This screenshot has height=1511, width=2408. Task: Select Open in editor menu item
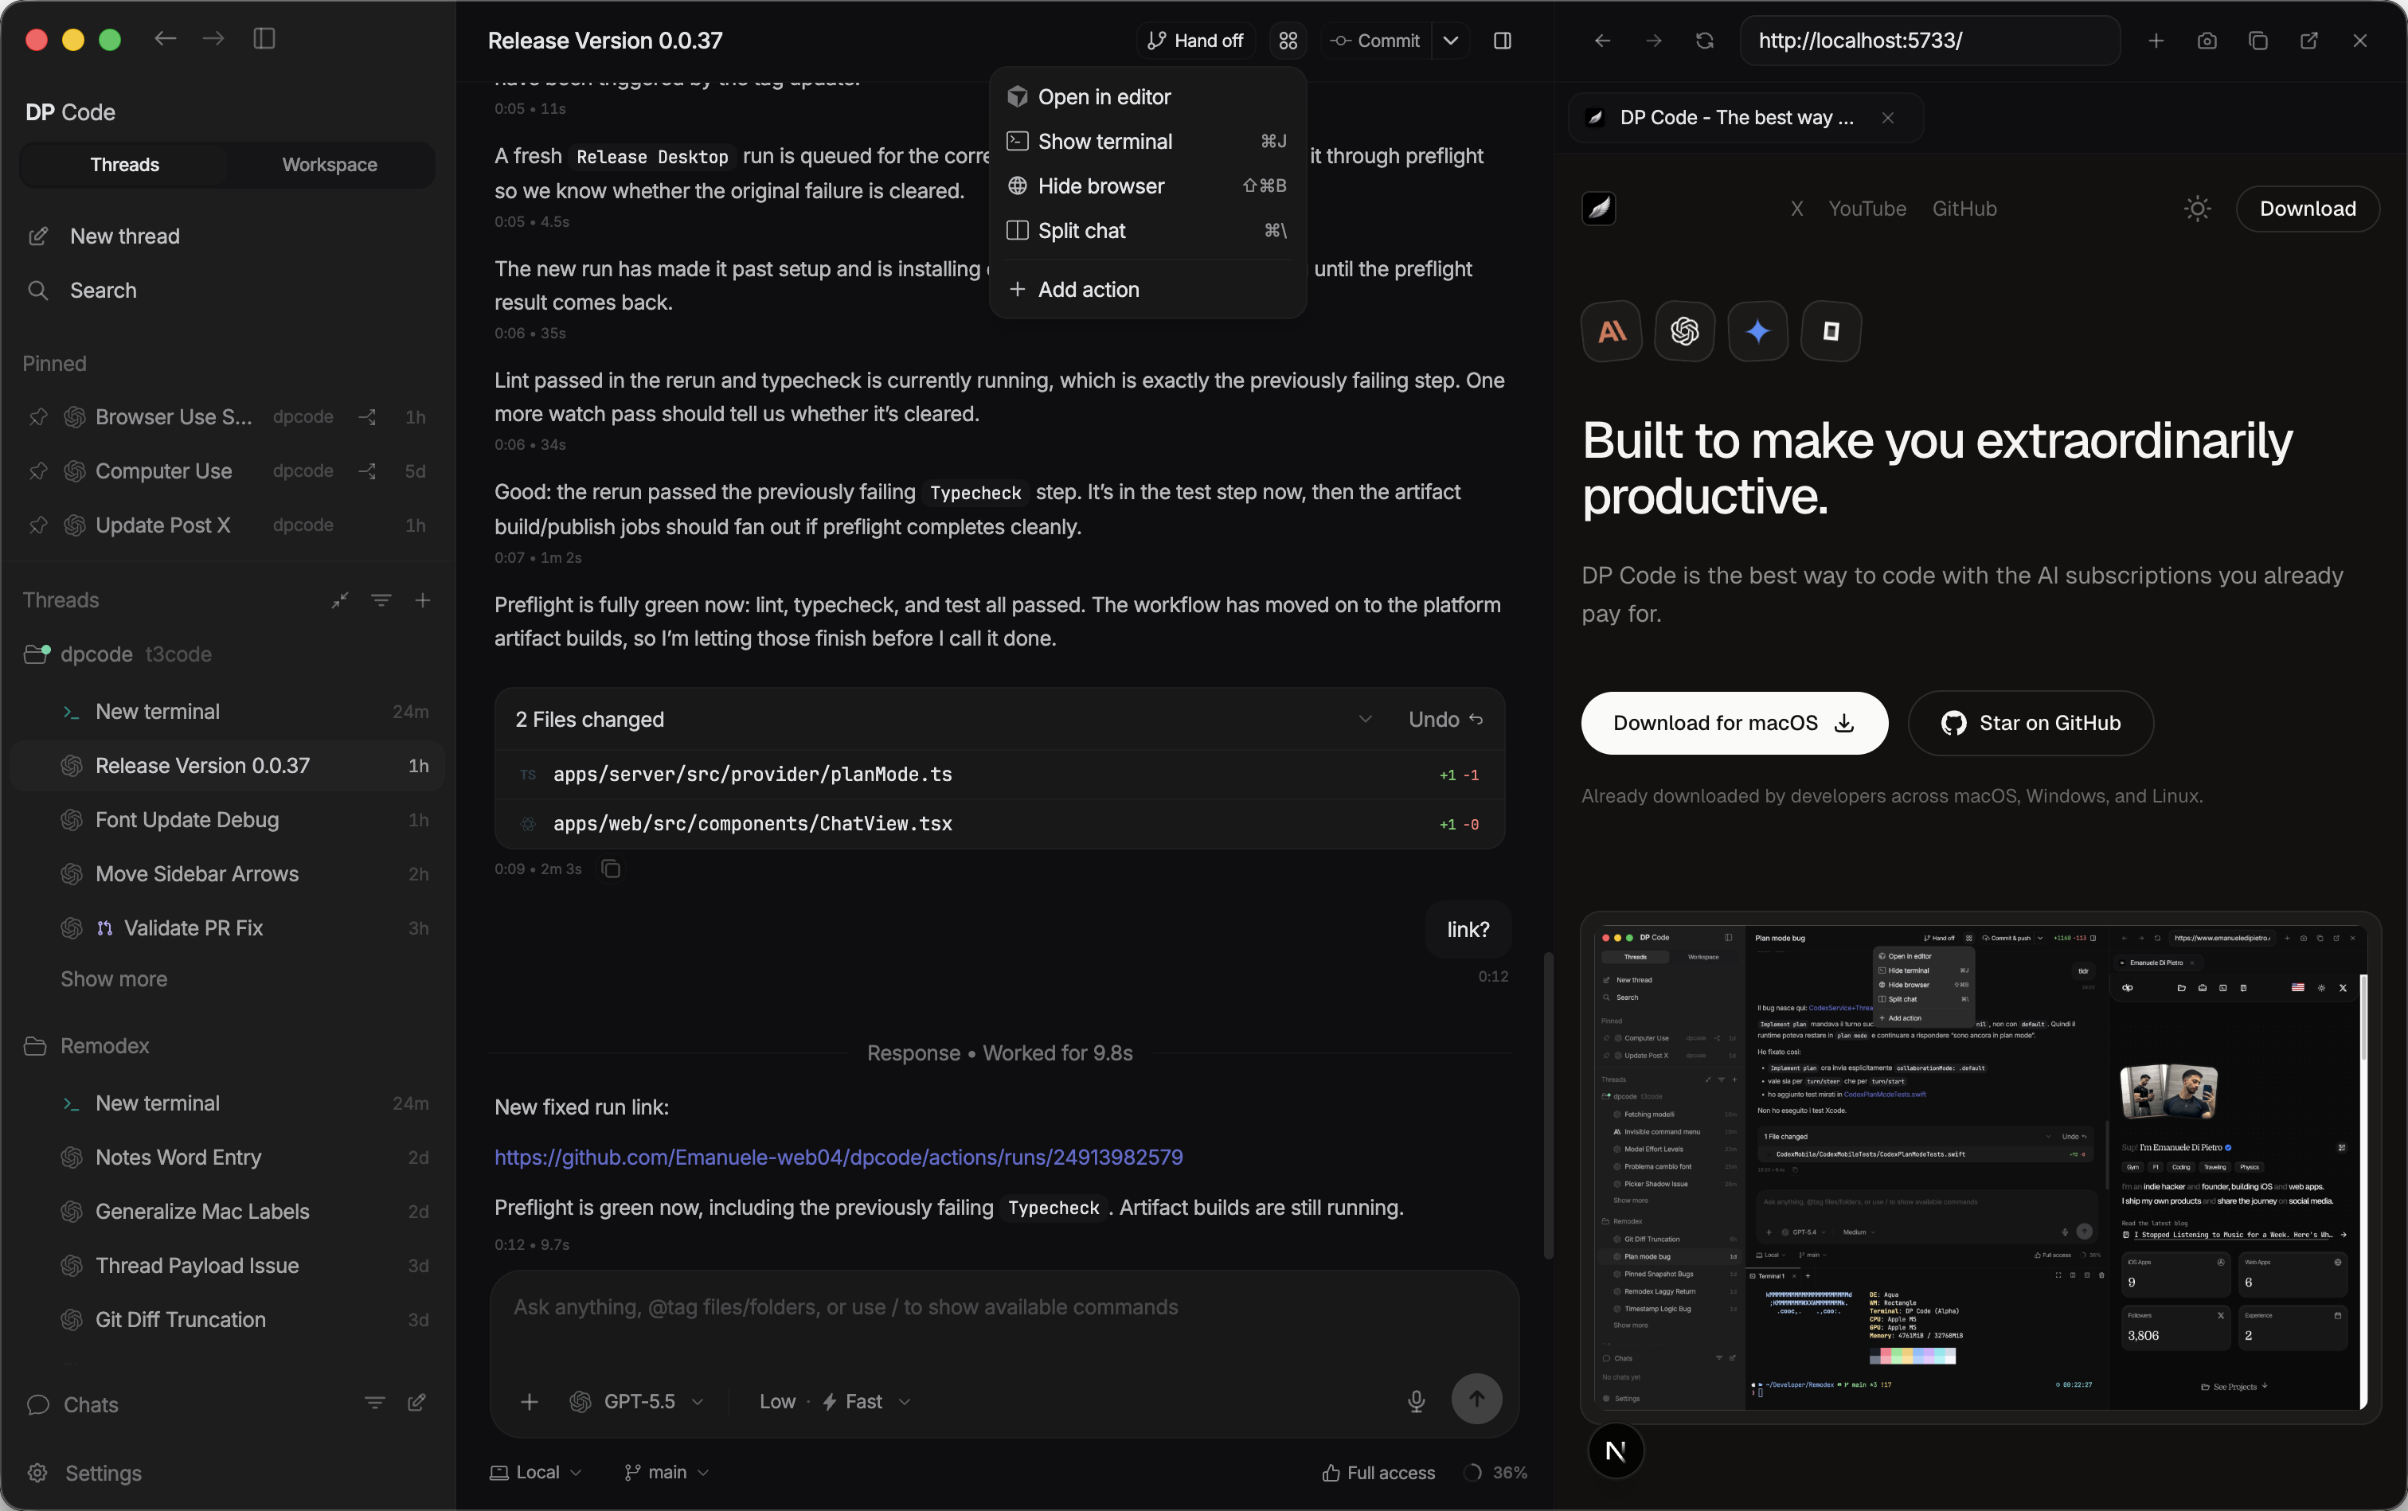(x=1147, y=97)
